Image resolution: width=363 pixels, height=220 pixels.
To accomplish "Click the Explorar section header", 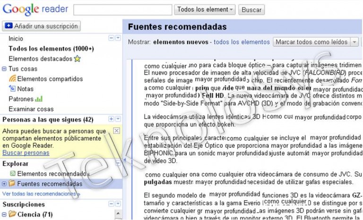I will pos(15,163).
